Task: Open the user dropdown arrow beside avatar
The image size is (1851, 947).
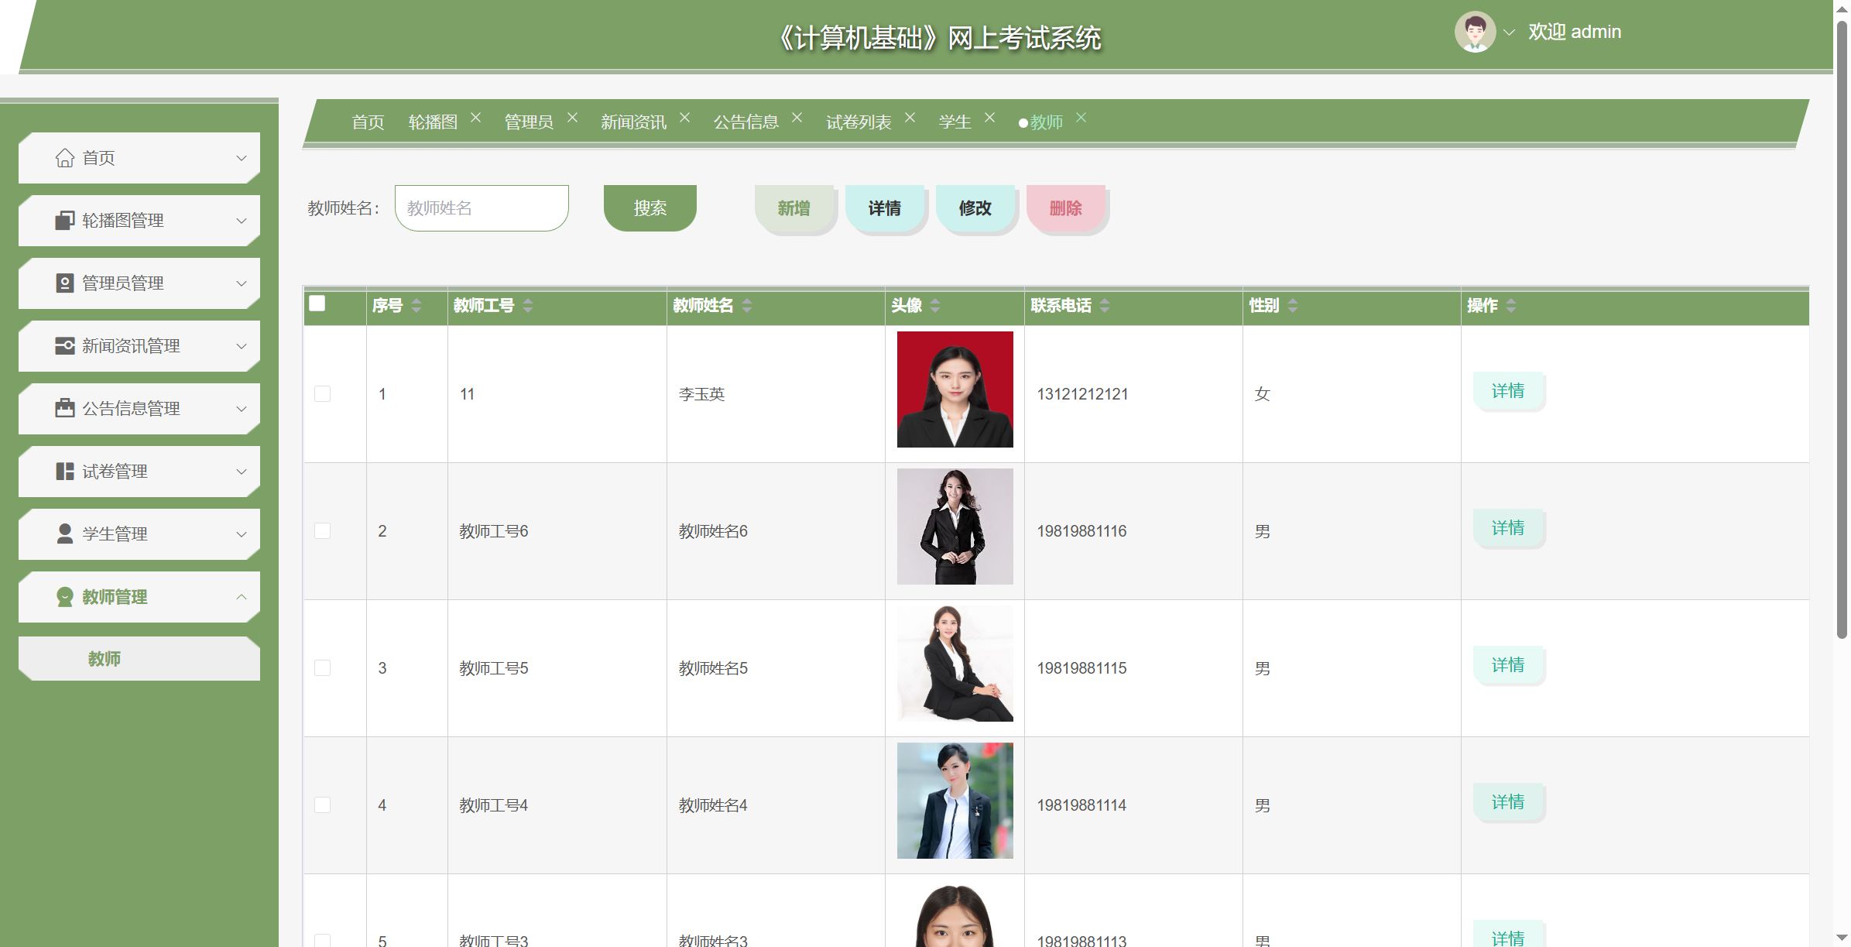Action: (1509, 33)
